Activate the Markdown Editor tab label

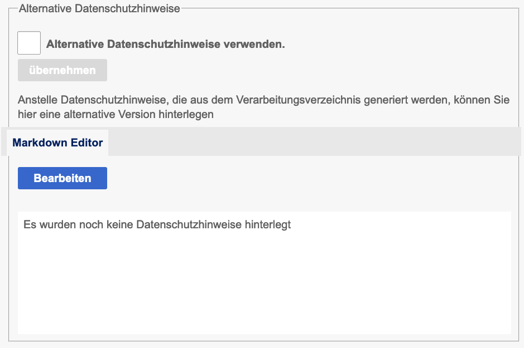pos(57,143)
